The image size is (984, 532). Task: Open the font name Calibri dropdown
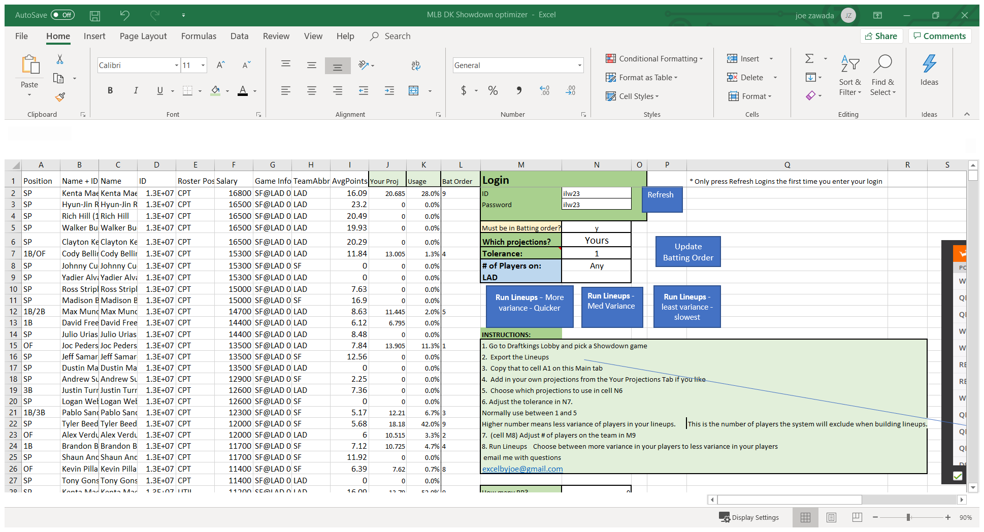(x=176, y=65)
